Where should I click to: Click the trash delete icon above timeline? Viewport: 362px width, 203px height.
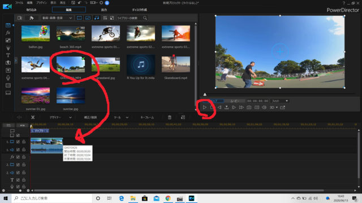[x=170, y=117]
